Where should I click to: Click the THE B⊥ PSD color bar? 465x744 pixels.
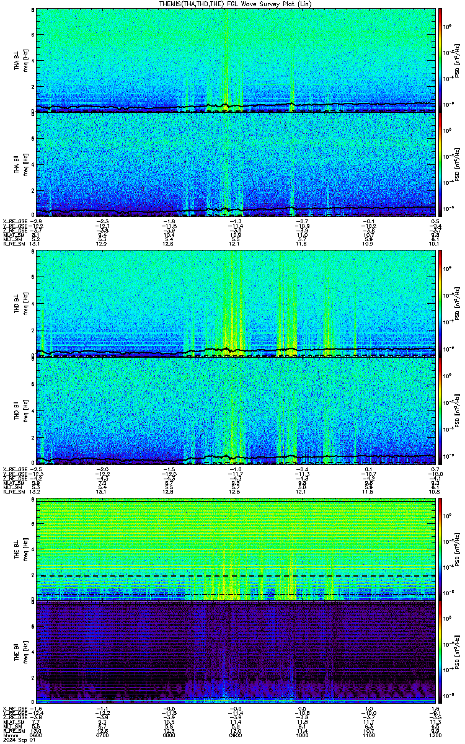440,549
